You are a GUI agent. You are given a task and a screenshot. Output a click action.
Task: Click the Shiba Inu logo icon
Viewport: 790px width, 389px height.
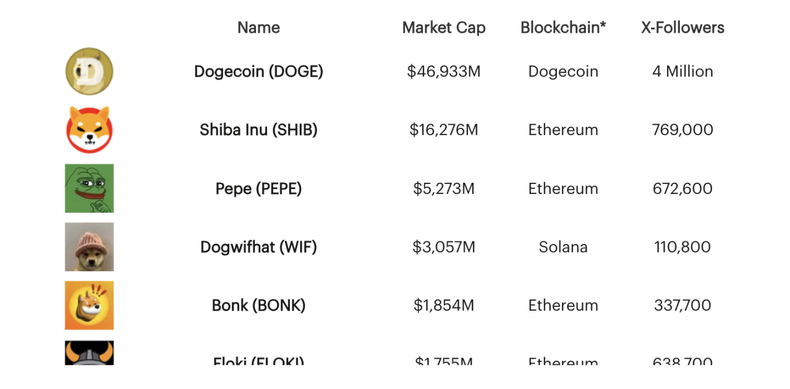(x=89, y=130)
